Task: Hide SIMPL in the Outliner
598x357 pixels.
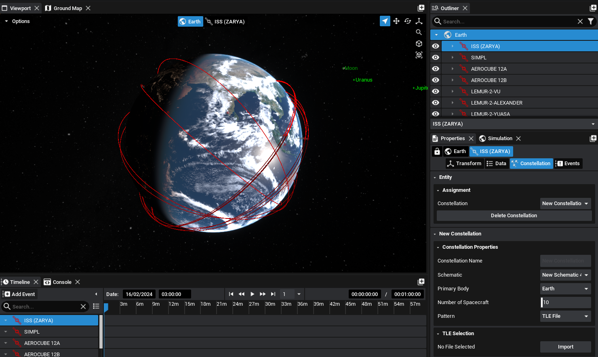Action: click(x=436, y=57)
